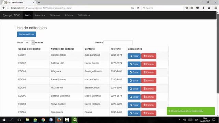Delete the Rama Editores row

[x=149, y=81]
